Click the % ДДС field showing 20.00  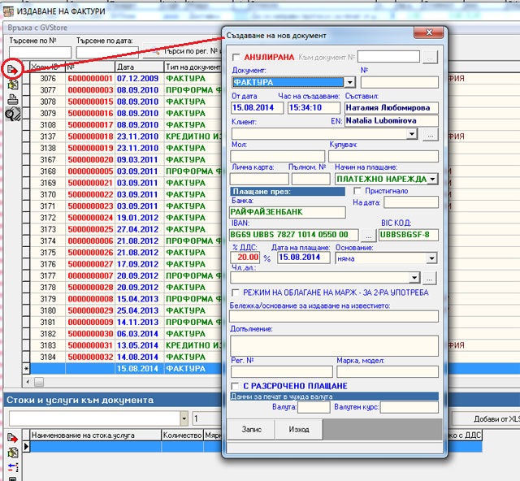pyautogui.click(x=245, y=258)
